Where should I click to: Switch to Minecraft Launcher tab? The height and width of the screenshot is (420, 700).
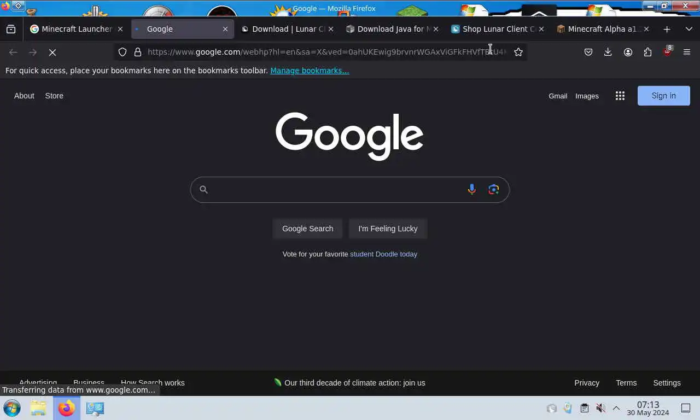77,29
